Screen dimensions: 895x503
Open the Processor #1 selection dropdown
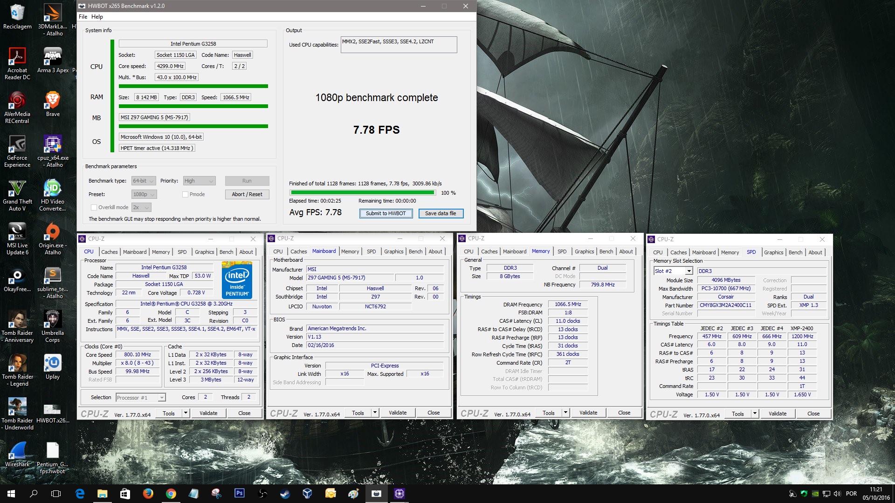click(x=141, y=397)
